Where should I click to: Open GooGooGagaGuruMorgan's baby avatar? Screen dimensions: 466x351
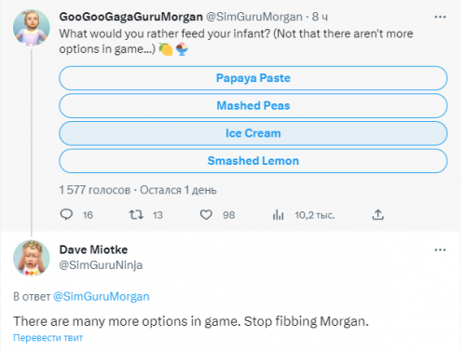pyautogui.click(x=32, y=28)
